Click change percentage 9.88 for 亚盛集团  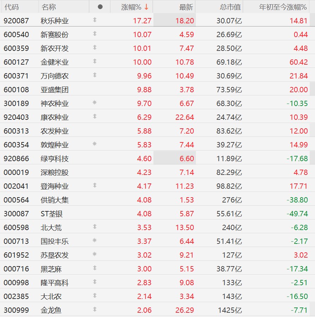(x=144, y=90)
